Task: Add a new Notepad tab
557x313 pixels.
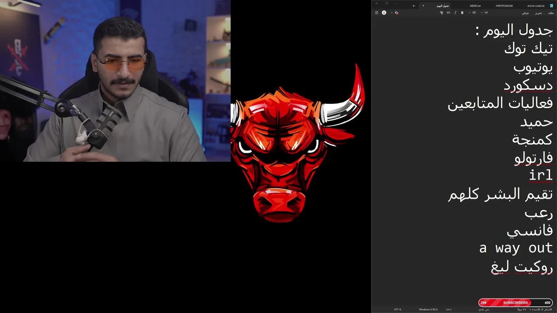Action: [x=413, y=6]
